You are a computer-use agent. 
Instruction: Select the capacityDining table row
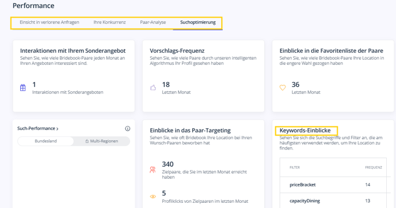pyautogui.click(x=333, y=201)
